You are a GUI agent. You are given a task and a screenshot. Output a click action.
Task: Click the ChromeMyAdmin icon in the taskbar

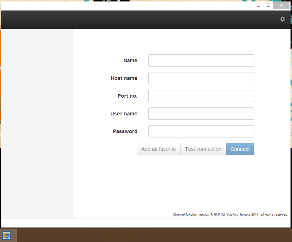pyautogui.click(x=7, y=235)
